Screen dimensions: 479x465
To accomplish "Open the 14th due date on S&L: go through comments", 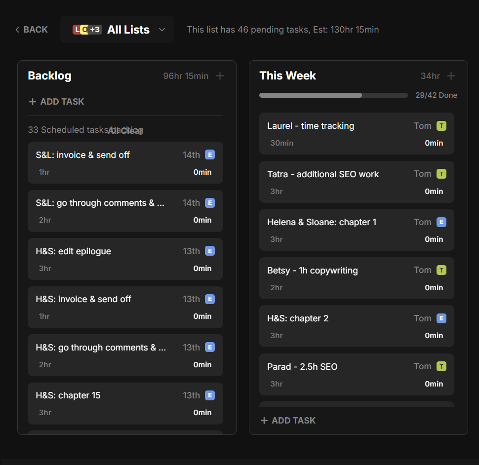I will tap(191, 203).
